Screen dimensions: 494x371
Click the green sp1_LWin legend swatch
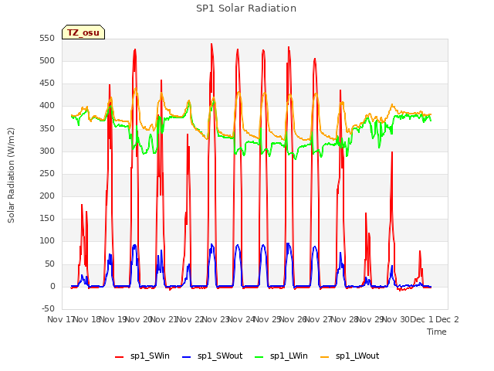tap(259, 357)
